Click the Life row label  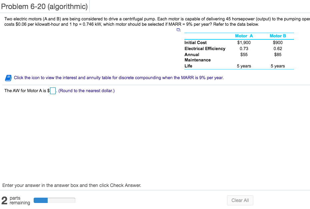click(x=189, y=66)
